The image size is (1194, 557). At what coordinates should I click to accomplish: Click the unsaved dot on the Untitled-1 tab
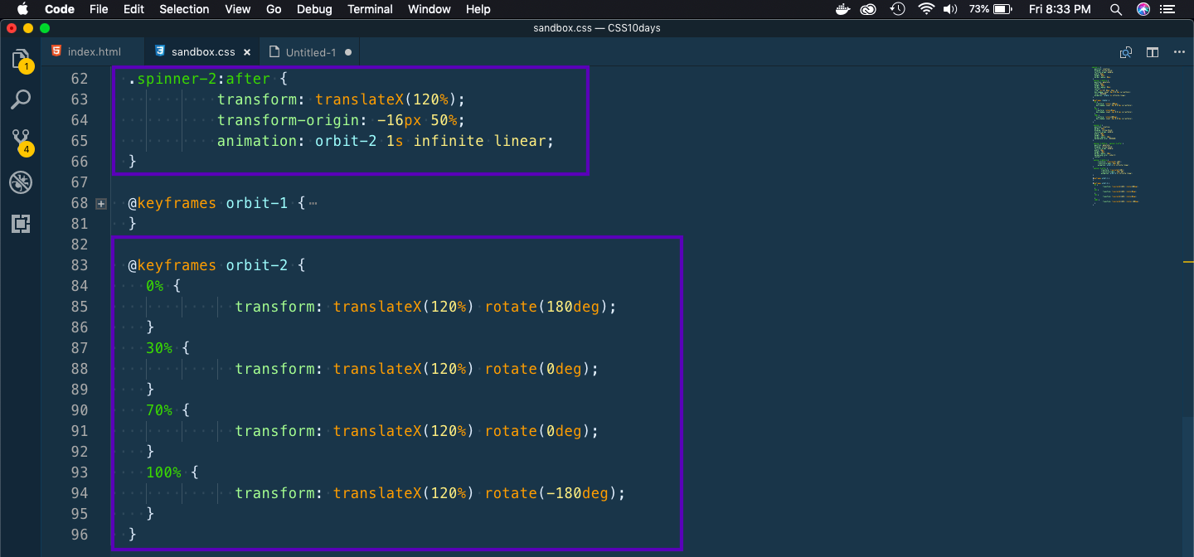click(348, 52)
